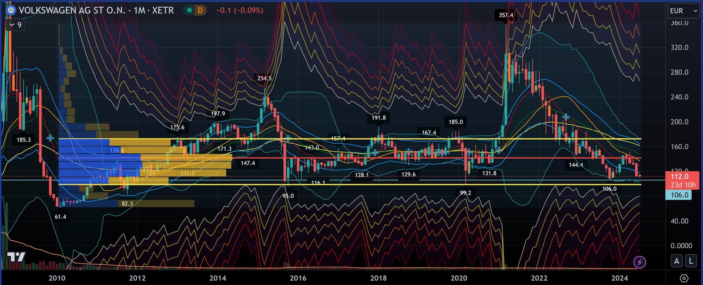Toggle the A auto scale button
Viewport: 703px width, 285px height.
677,261
